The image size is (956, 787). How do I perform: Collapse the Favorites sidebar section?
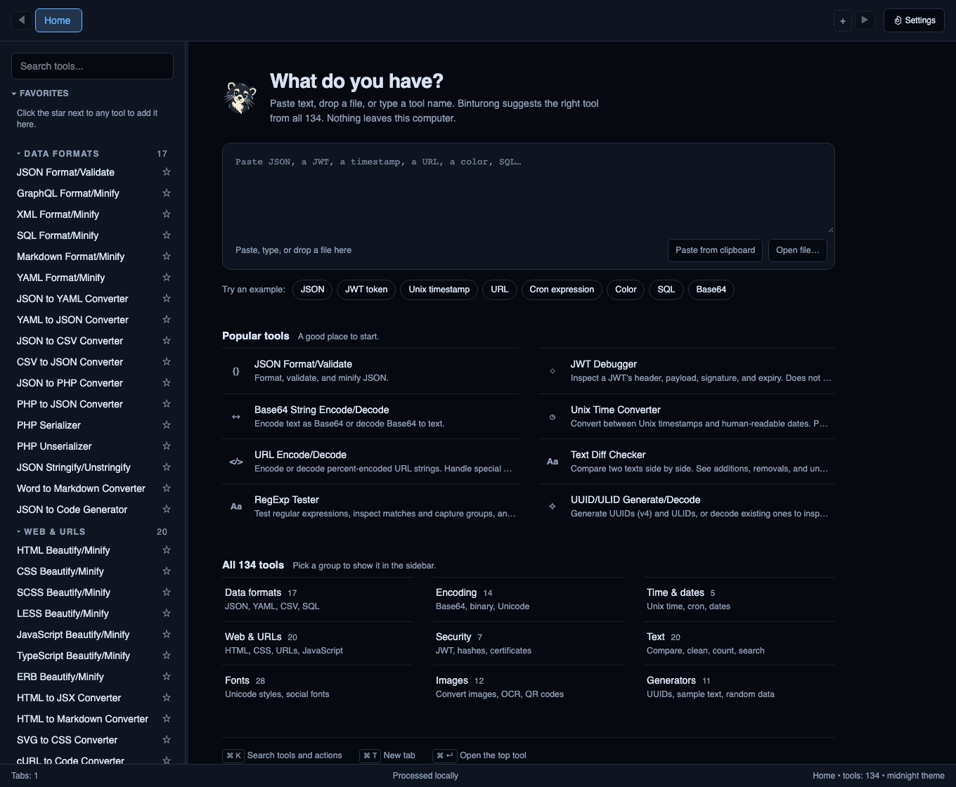point(40,93)
